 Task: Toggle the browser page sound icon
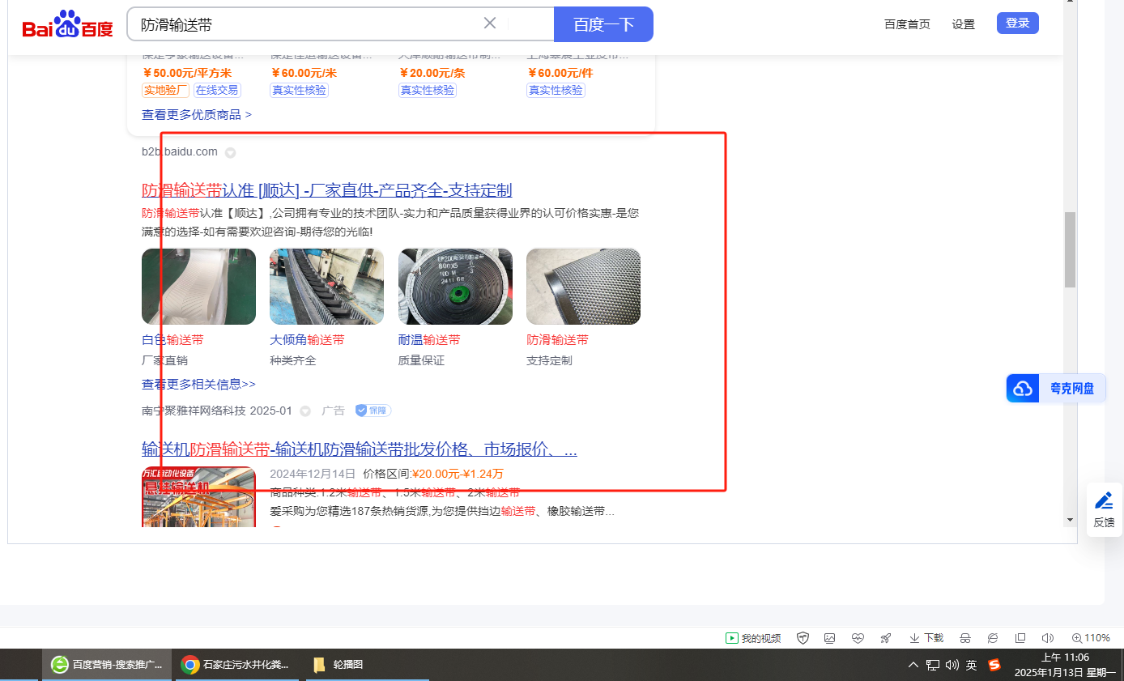pos(1048,638)
